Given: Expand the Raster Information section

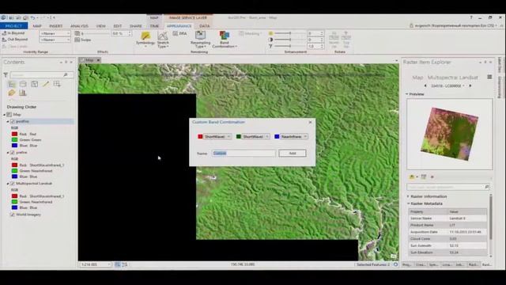Looking at the screenshot, I should click(x=408, y=196).
